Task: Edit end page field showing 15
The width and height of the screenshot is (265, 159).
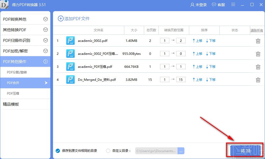Action: 181,79
